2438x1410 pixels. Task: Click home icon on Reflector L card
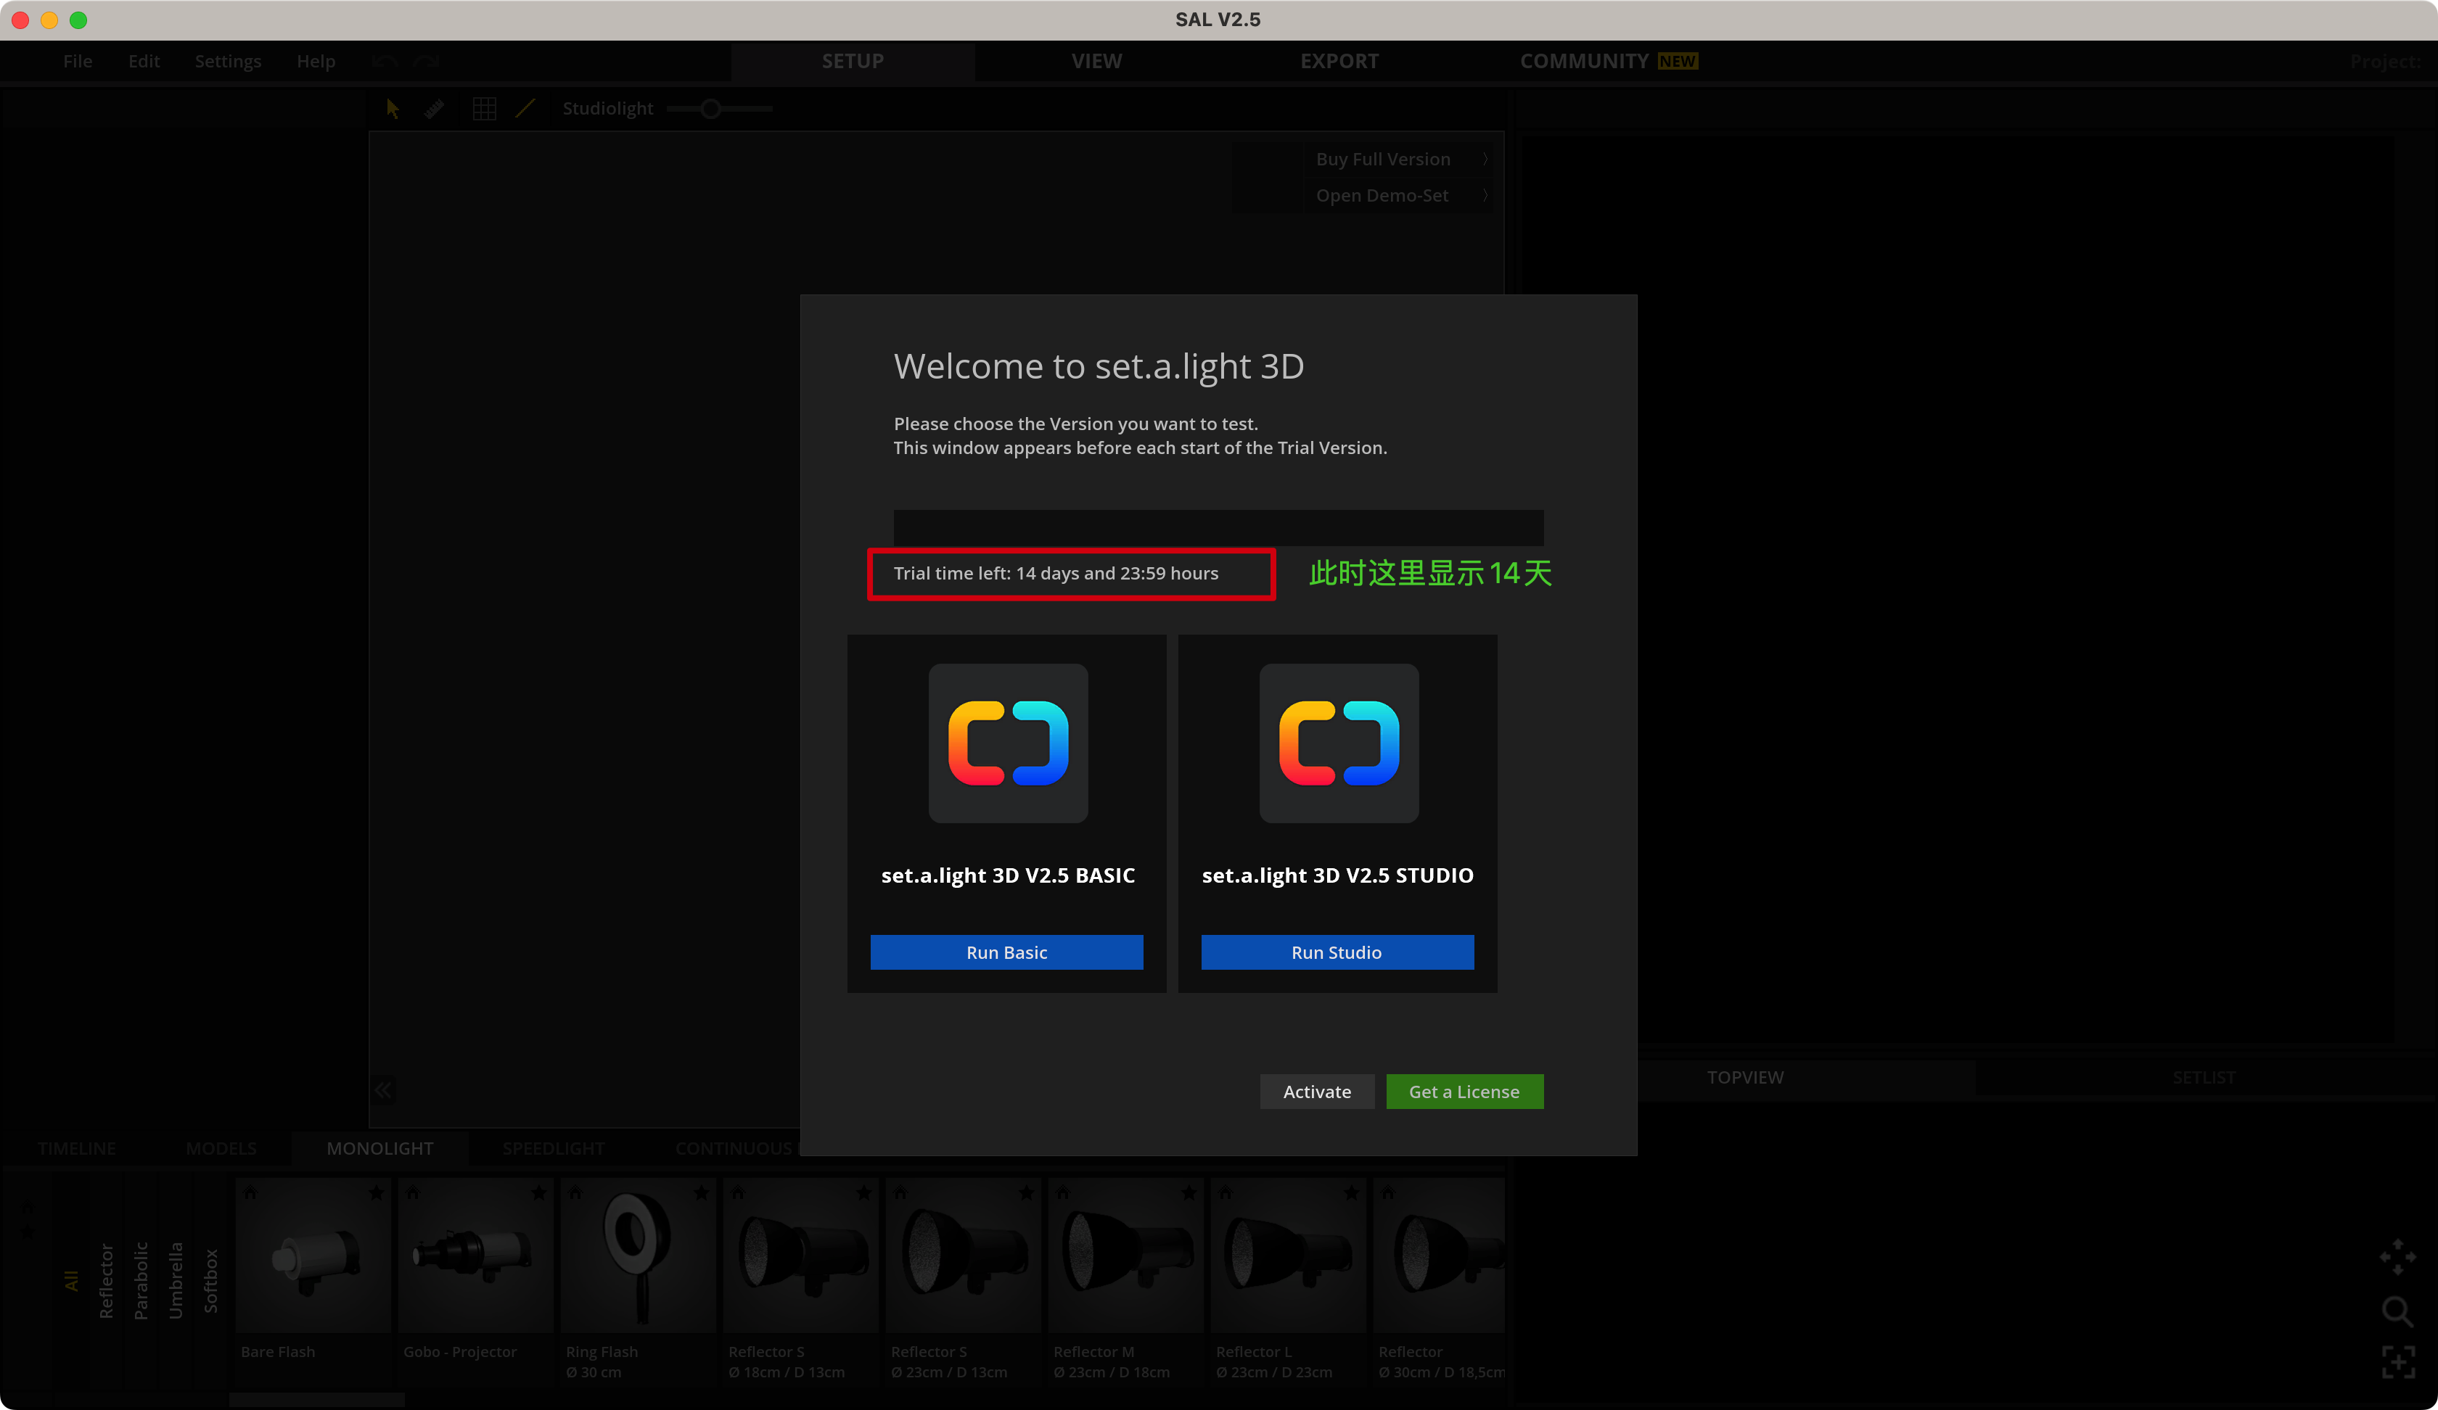tap(1227, 1193)
